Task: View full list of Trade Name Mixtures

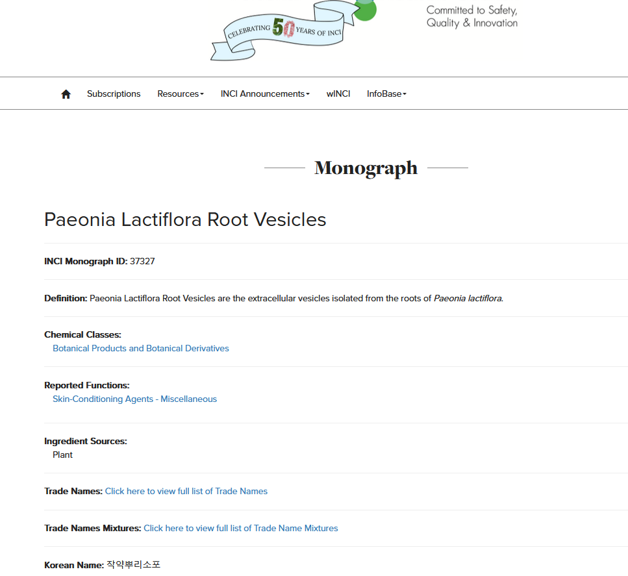Action: pos(241,529)
